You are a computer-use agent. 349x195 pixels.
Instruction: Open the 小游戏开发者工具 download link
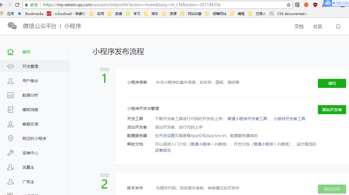pyautogui.click(x=289, y=119)
